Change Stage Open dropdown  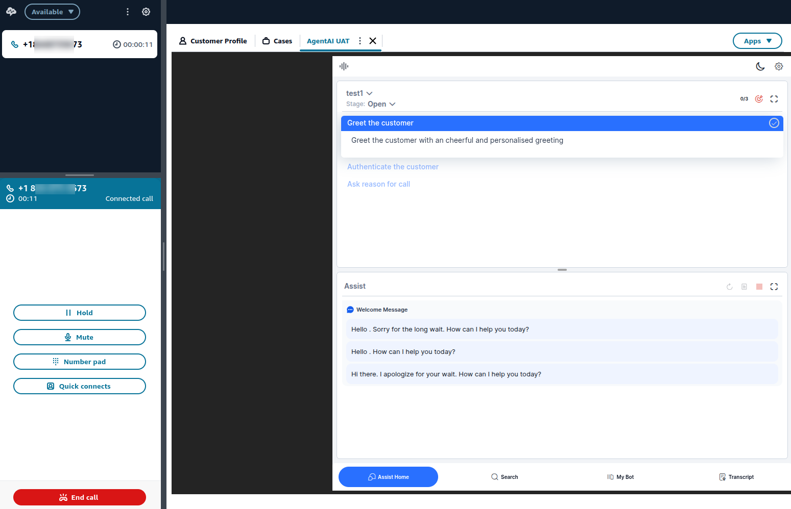(x=381, y=104)
